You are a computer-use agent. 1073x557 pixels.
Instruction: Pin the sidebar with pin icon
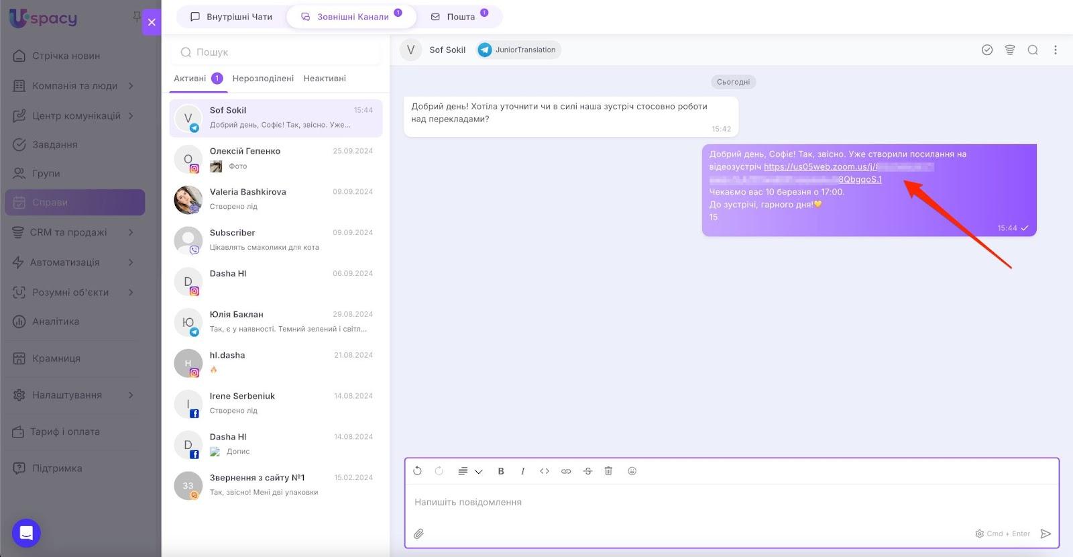[x=137, y=15]
